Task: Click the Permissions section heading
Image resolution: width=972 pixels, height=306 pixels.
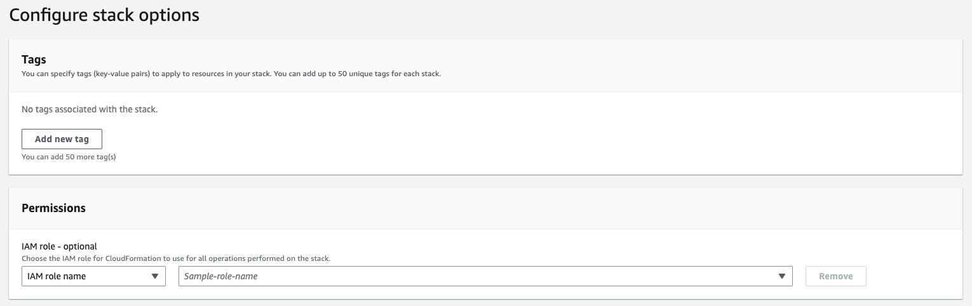Action: [x=53, y=208]
